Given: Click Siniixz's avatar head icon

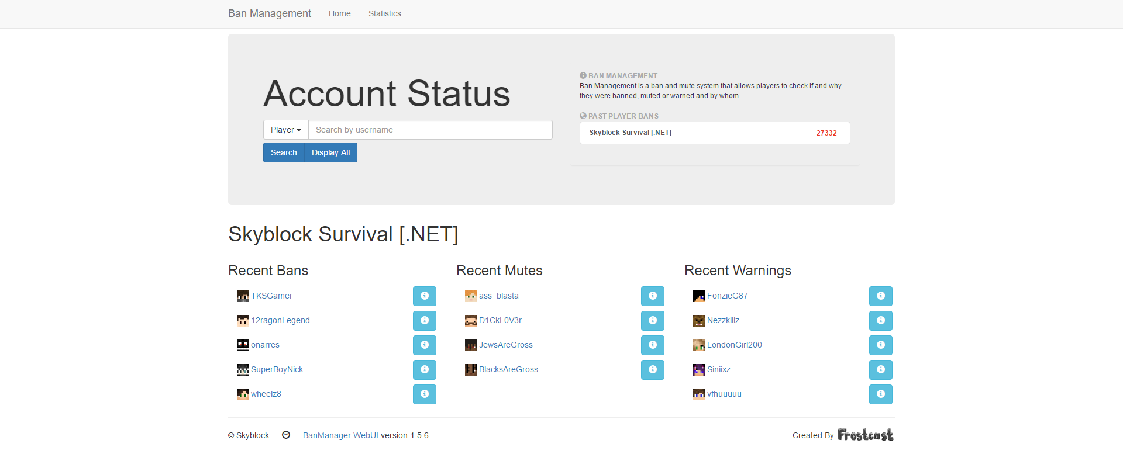Looking at the screenshot, I should point(699,370).
